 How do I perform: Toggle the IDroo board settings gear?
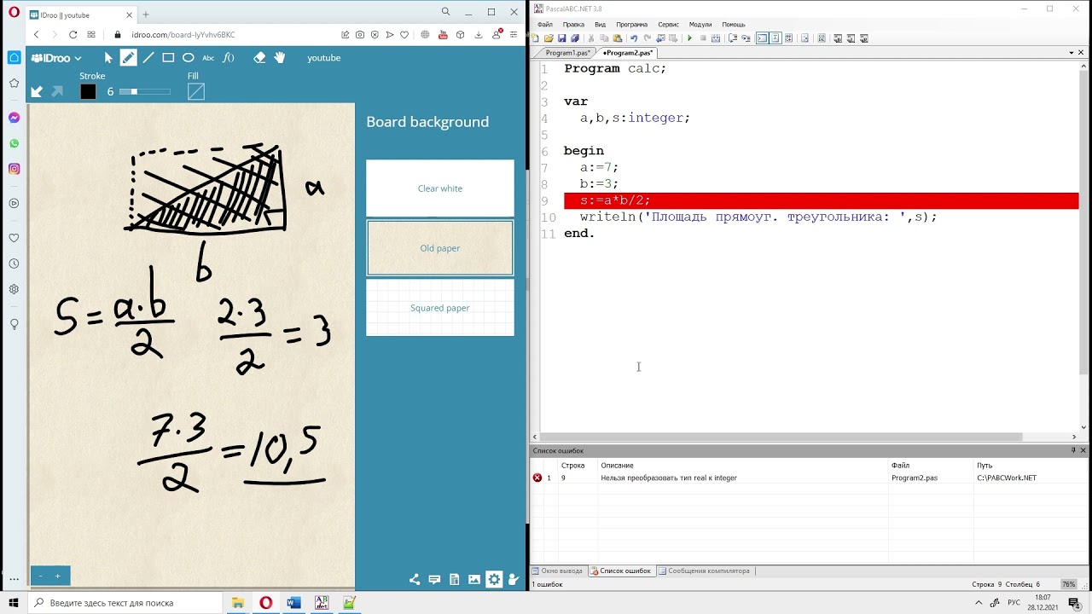494,580
